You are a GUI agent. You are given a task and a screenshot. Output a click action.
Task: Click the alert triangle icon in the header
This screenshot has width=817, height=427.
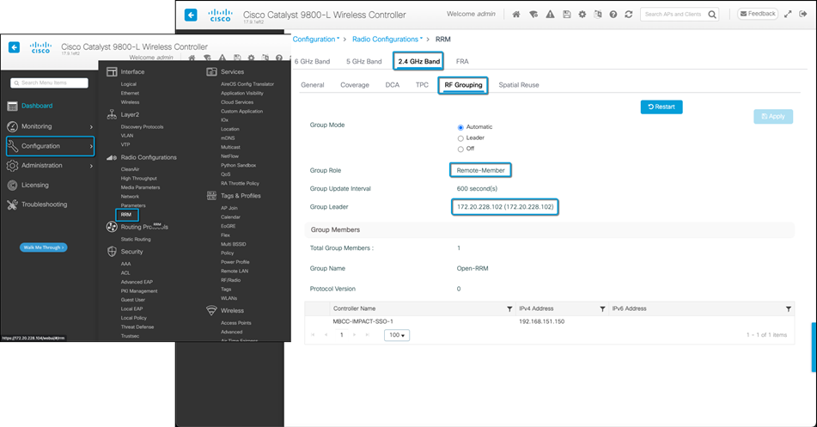point(550,15)
